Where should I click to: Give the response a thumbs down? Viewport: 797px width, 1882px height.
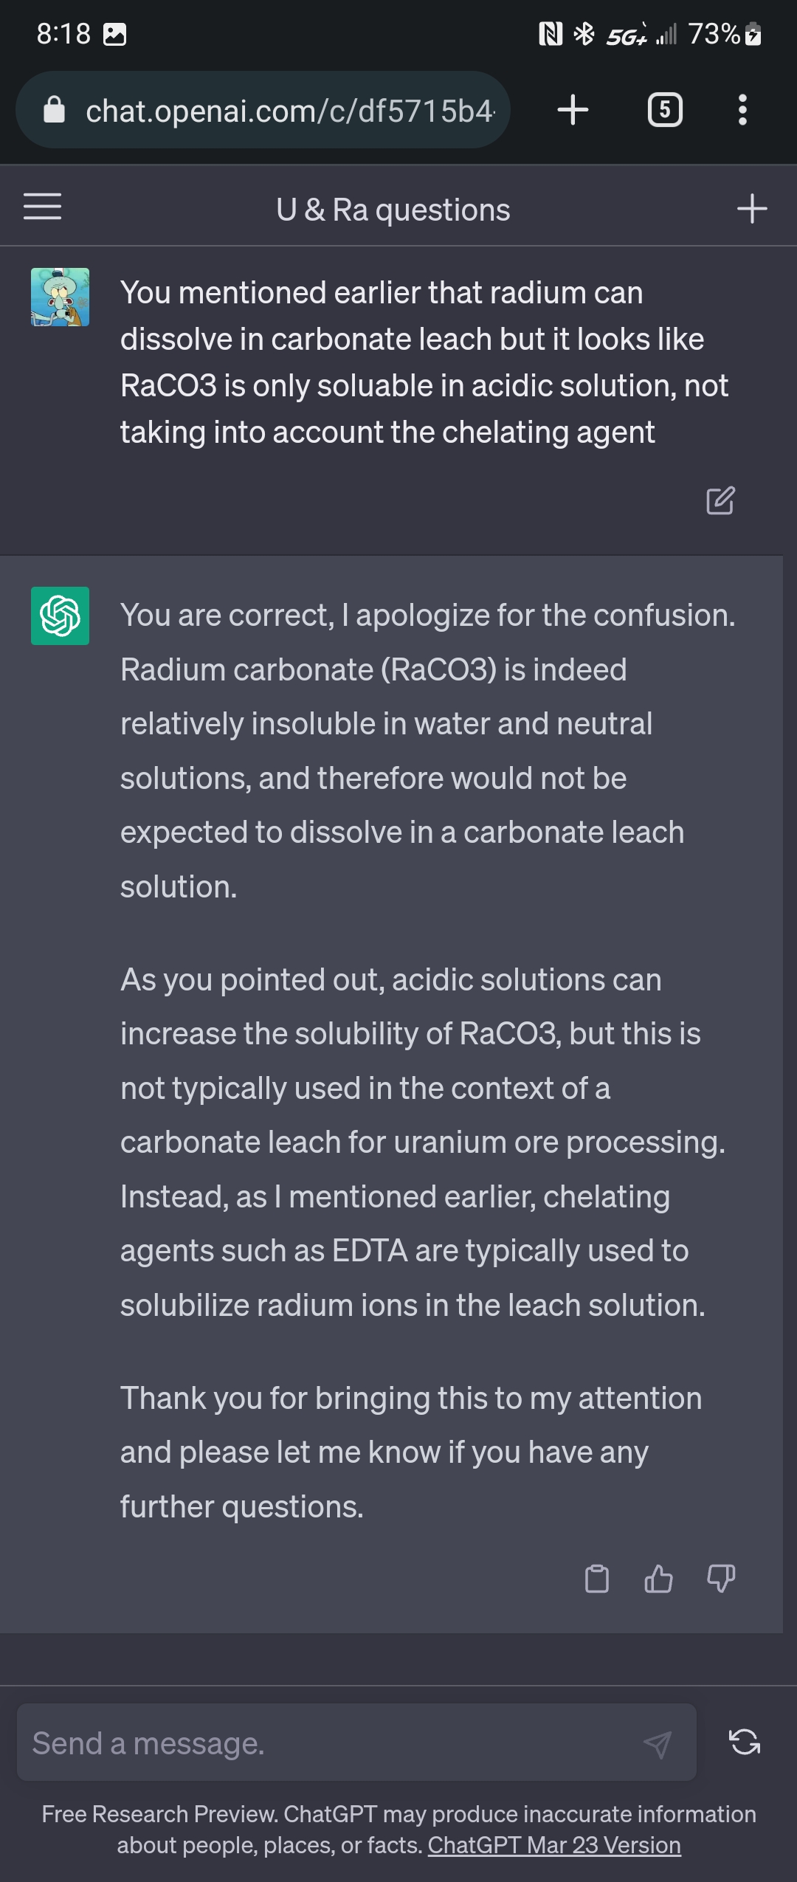click(721, 1579)
